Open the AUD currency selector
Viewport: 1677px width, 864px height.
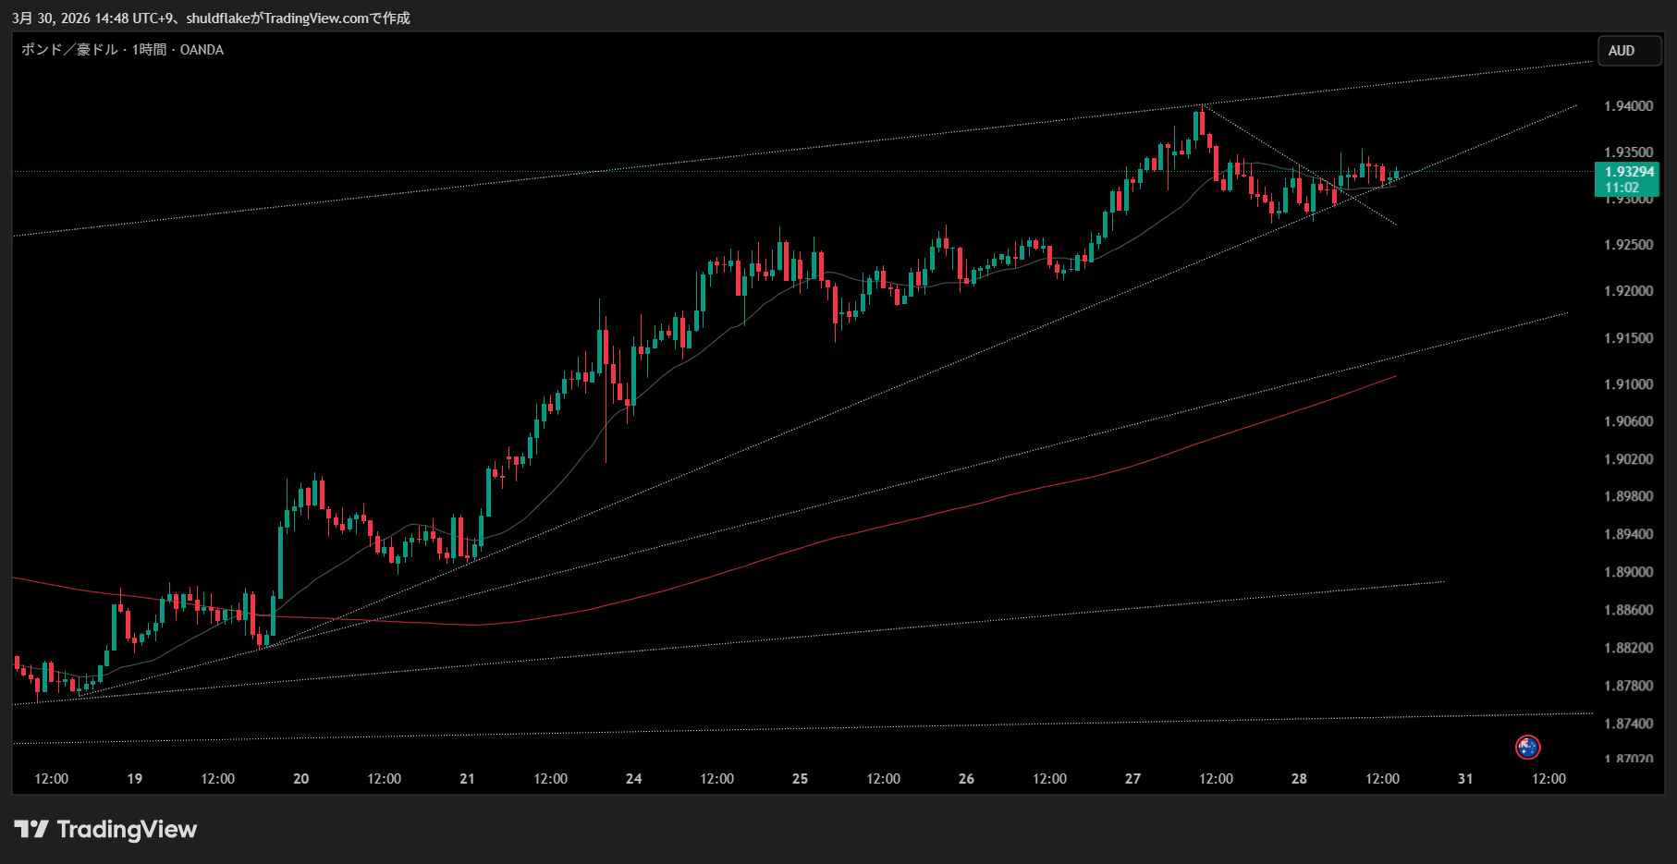pyautogui.click(x=1629, y=51)
